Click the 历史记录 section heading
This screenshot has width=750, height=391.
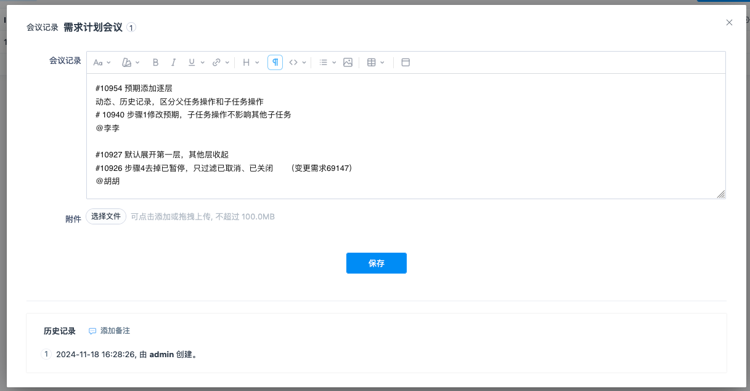pyautogui.click(x=60, y=331)
